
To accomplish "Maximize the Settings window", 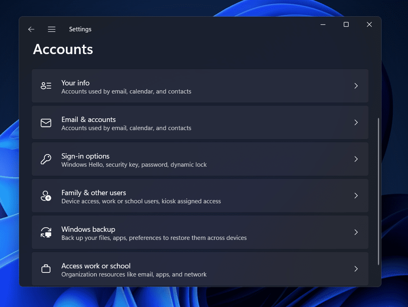I will (x=346, y=25).
